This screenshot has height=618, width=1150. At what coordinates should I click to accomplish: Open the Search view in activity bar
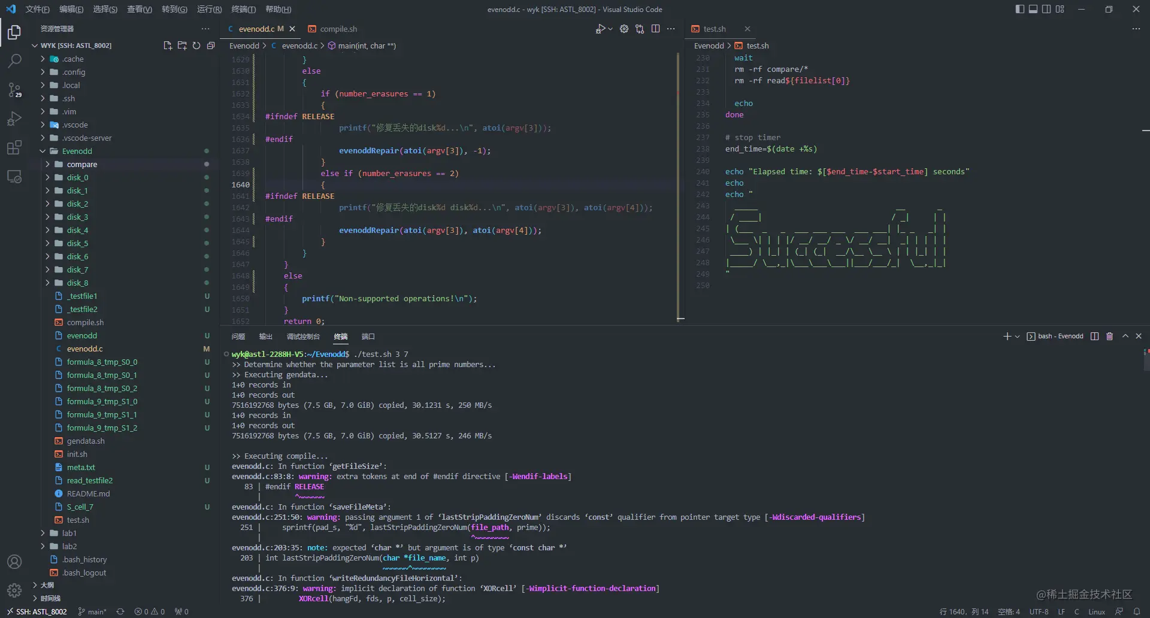[x=14, y=60]
